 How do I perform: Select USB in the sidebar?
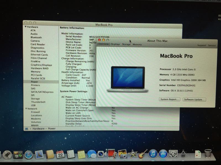pos(33,105)
